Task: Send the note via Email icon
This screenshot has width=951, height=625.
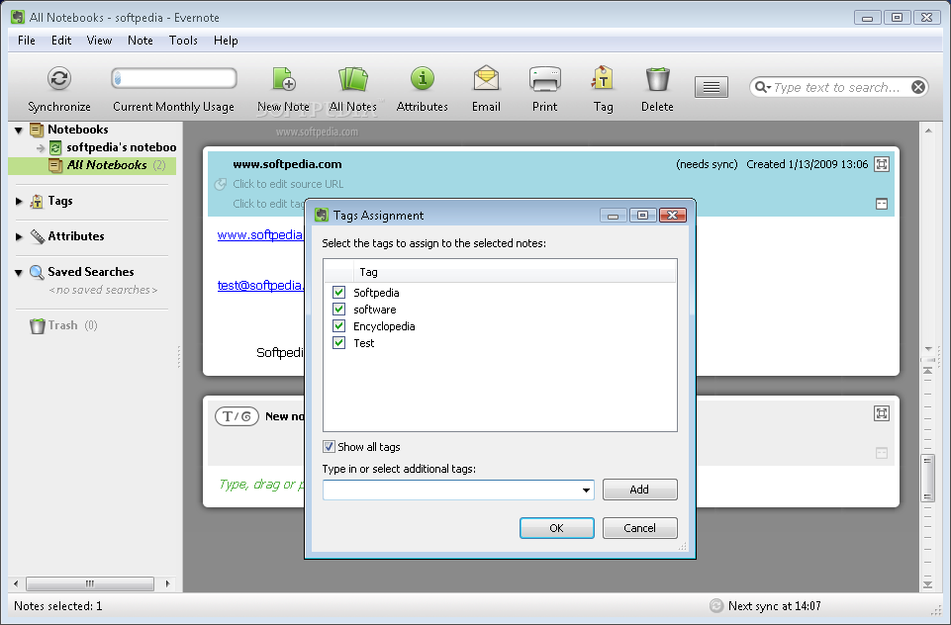Action: (x=486, y=78)
